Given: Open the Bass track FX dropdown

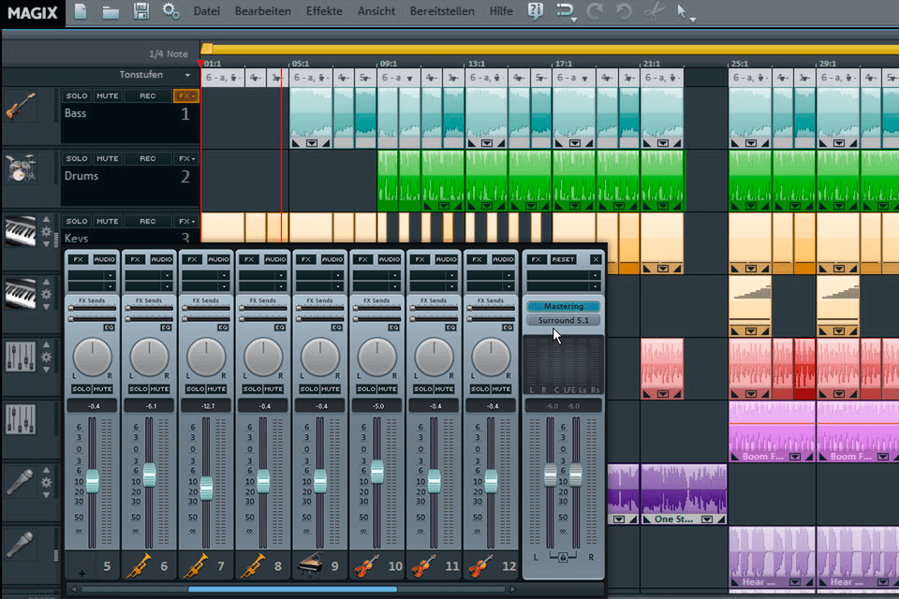Looking at the screenshot, I should 185,95.
